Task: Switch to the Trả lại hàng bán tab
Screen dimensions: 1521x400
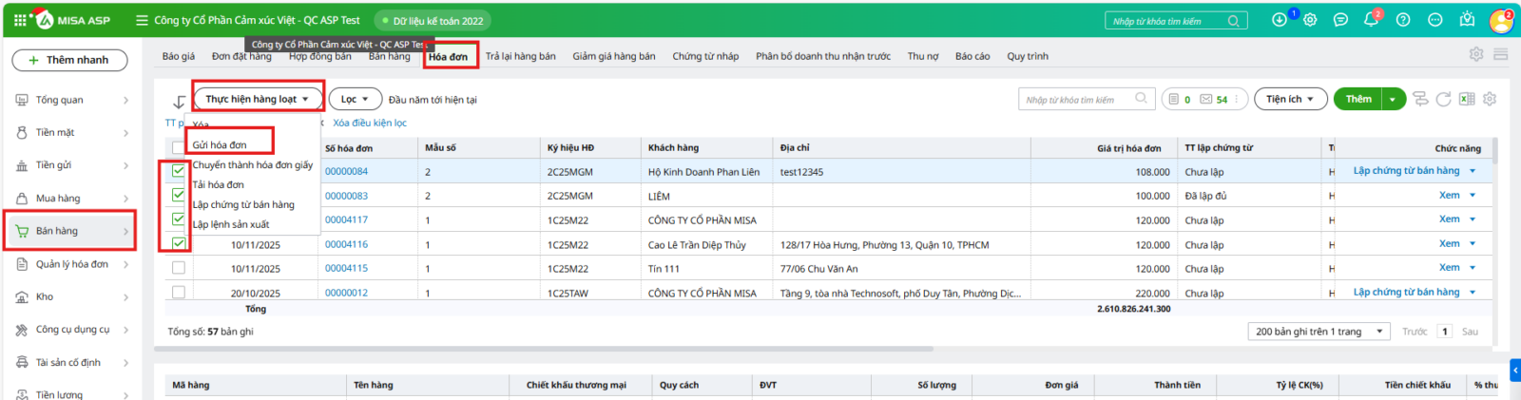Action: tap(520, 56)
